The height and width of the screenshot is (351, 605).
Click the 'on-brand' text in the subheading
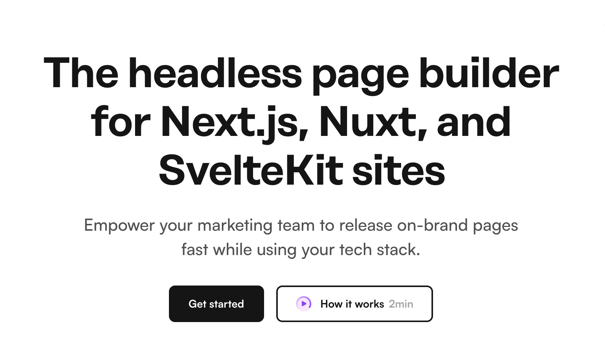click(432, 225)
